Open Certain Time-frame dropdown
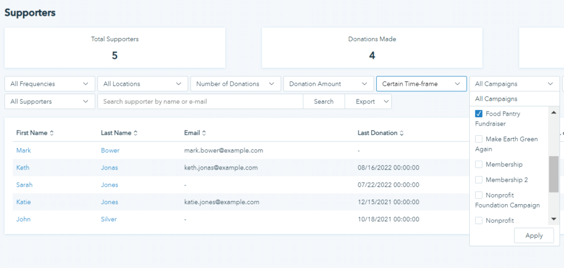Viewport: 564px width, 268px height. [421, 84]
